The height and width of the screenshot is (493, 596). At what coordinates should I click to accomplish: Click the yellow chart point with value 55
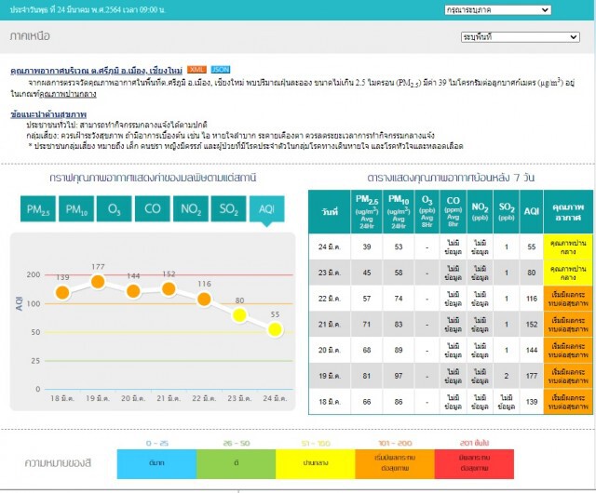click(x=276, y=329)
